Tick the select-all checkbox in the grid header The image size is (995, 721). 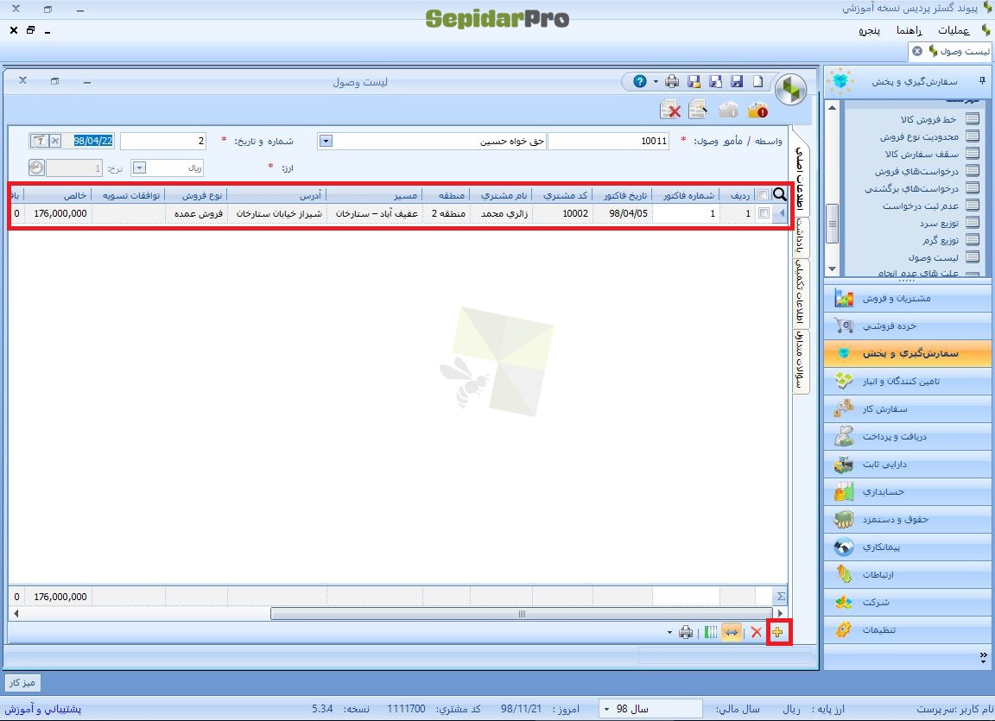(764, 194)
